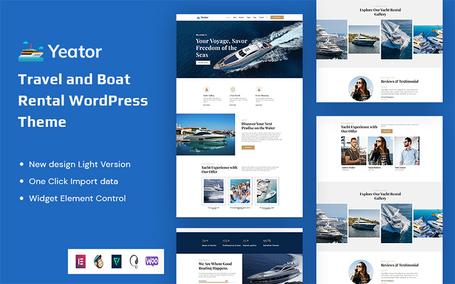Viewport: 455px width, 284px height.
Task: Click the Yeator ship logo on blue banner
Action: (x=30, y=52)
